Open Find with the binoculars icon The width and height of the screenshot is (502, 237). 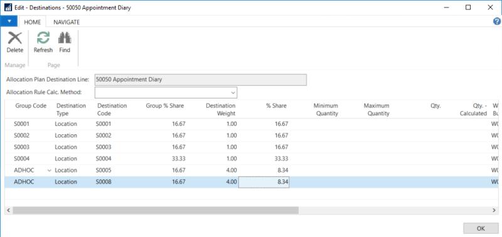point(65,38)
